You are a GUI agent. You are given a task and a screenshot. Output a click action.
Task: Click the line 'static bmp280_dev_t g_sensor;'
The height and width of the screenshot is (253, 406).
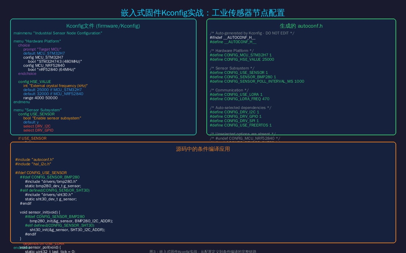click(x=53, y=186)
